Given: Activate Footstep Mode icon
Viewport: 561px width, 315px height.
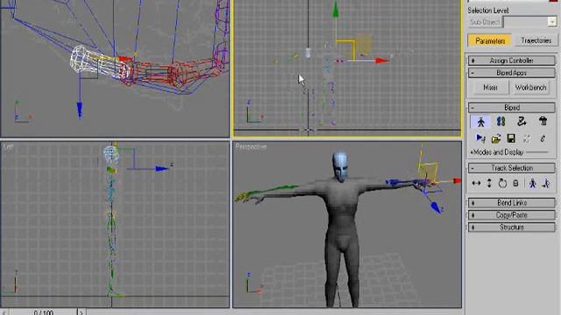Looking at the screenshot, I should pyautogui.click(x=501, y=122).
